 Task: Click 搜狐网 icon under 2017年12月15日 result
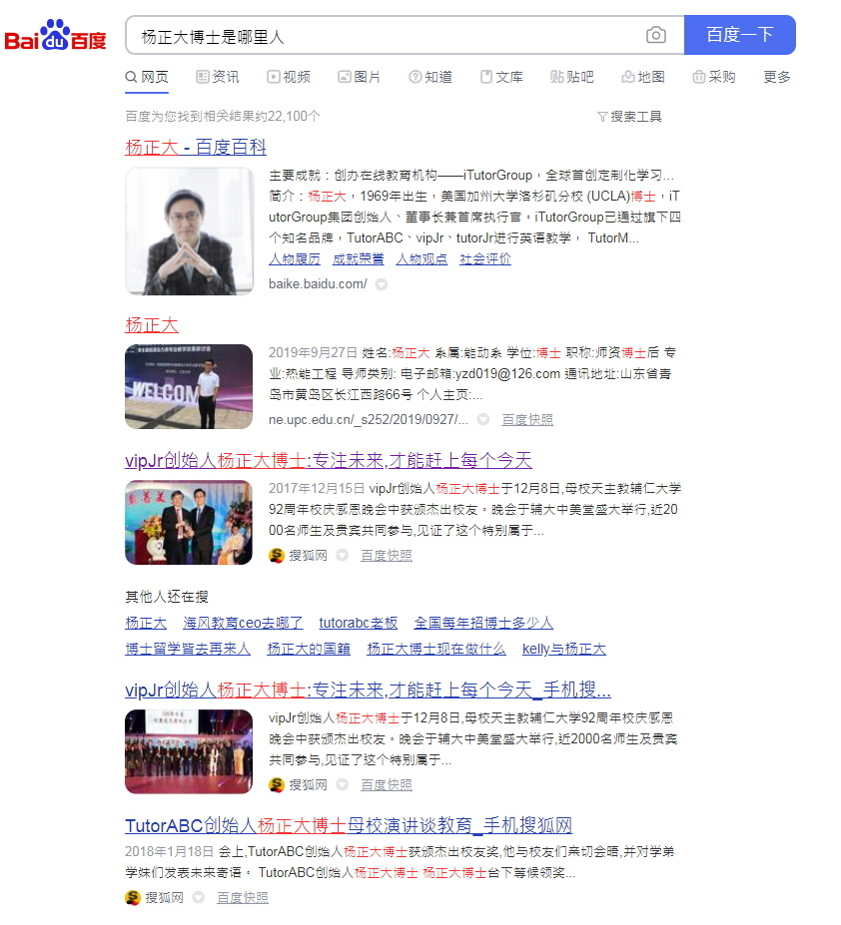tap(277, 555)
